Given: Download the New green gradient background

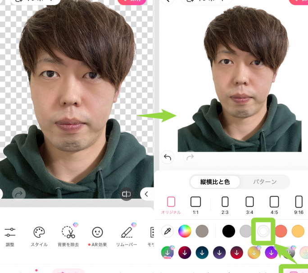Looking at the screenshot, I should pos(168,253).
